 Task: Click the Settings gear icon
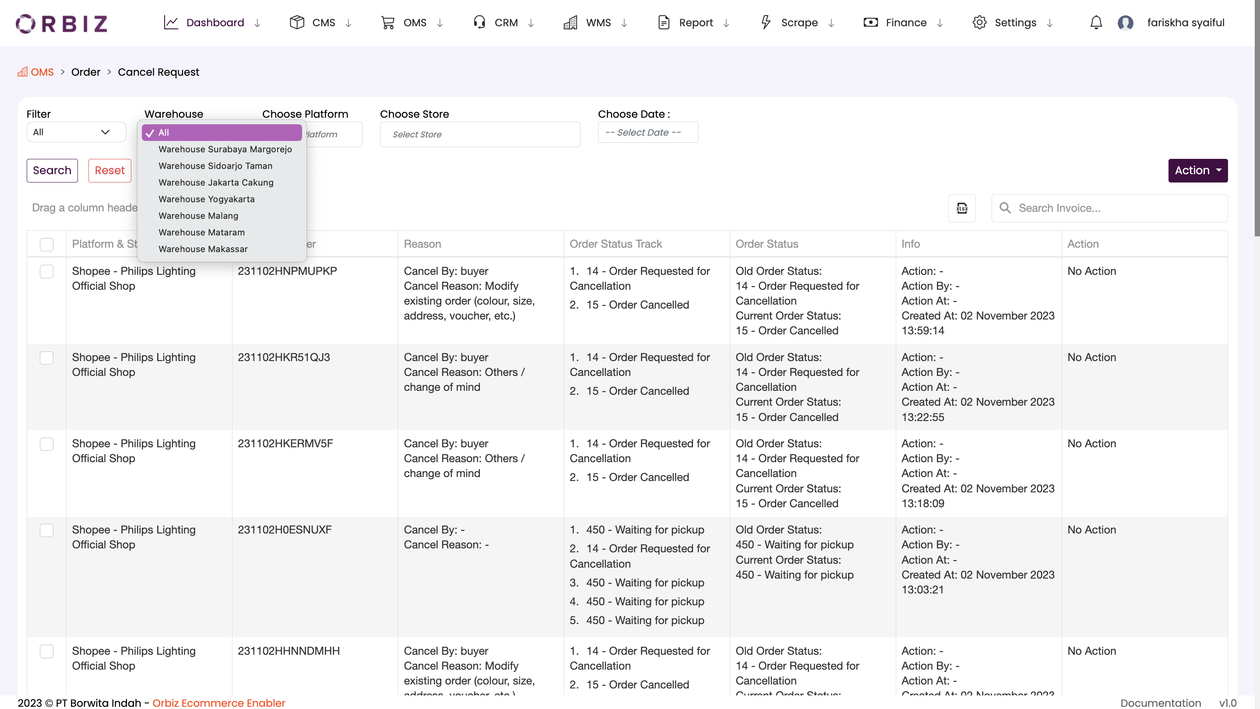pos(979,22)
